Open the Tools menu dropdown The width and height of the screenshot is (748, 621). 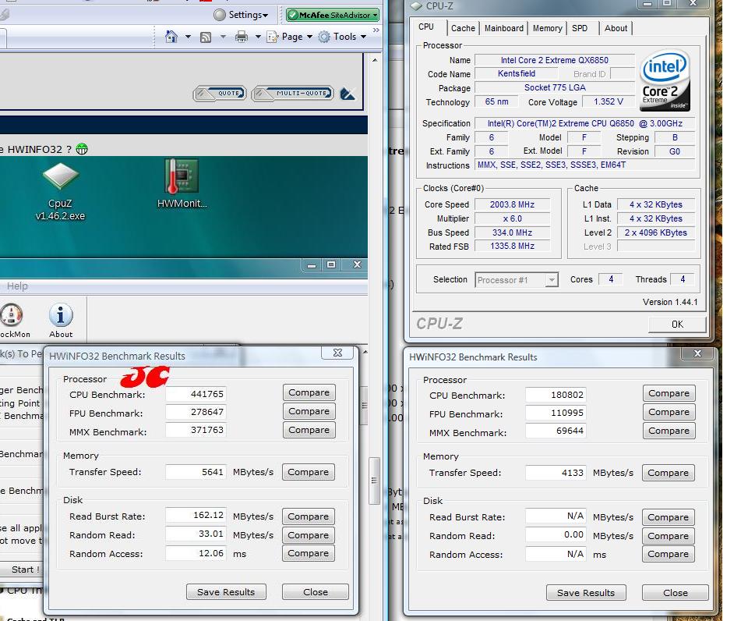click(342, 37)
